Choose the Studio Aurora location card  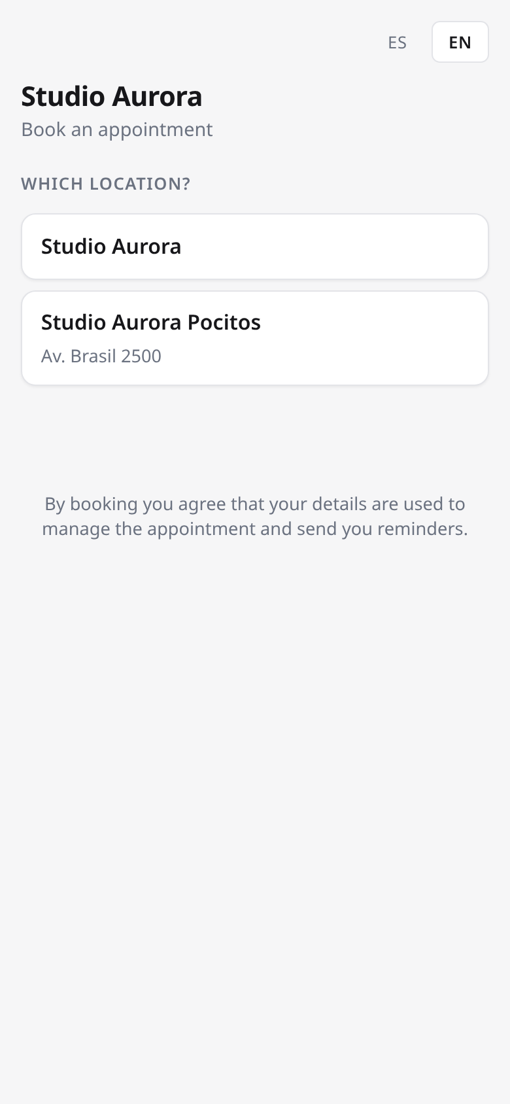coord(255,247)
